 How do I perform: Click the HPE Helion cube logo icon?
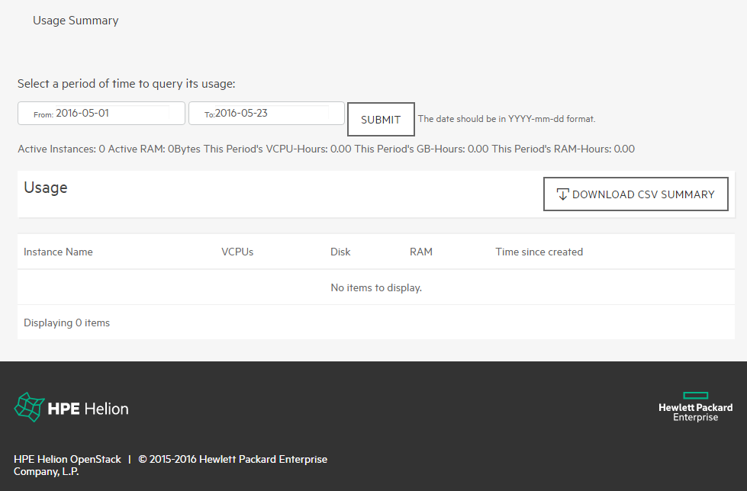(x=29, y=407)
